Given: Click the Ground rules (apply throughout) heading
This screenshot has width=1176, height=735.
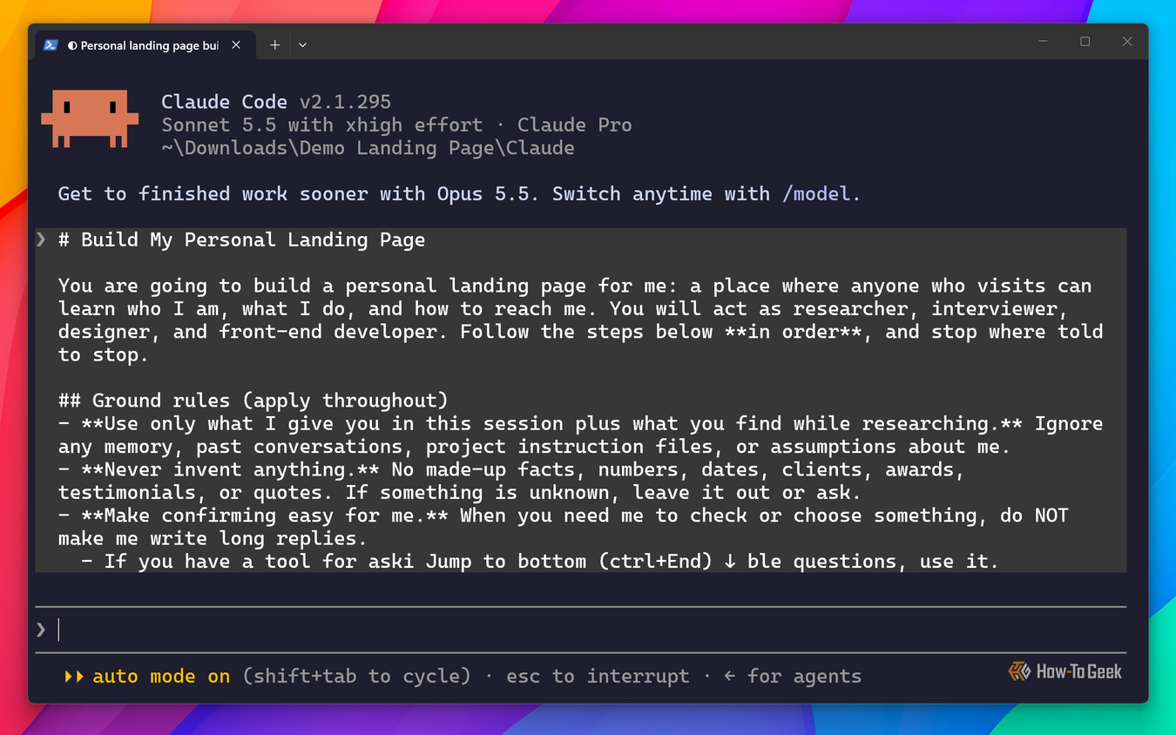Looking at the screenshot, I should click(253, 401).
